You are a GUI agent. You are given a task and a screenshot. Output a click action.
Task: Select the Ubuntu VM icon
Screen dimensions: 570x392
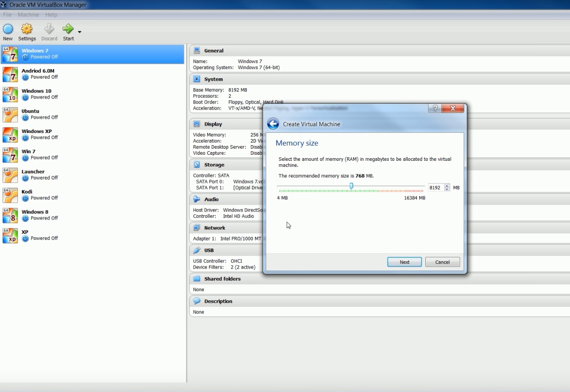[10, 114]
